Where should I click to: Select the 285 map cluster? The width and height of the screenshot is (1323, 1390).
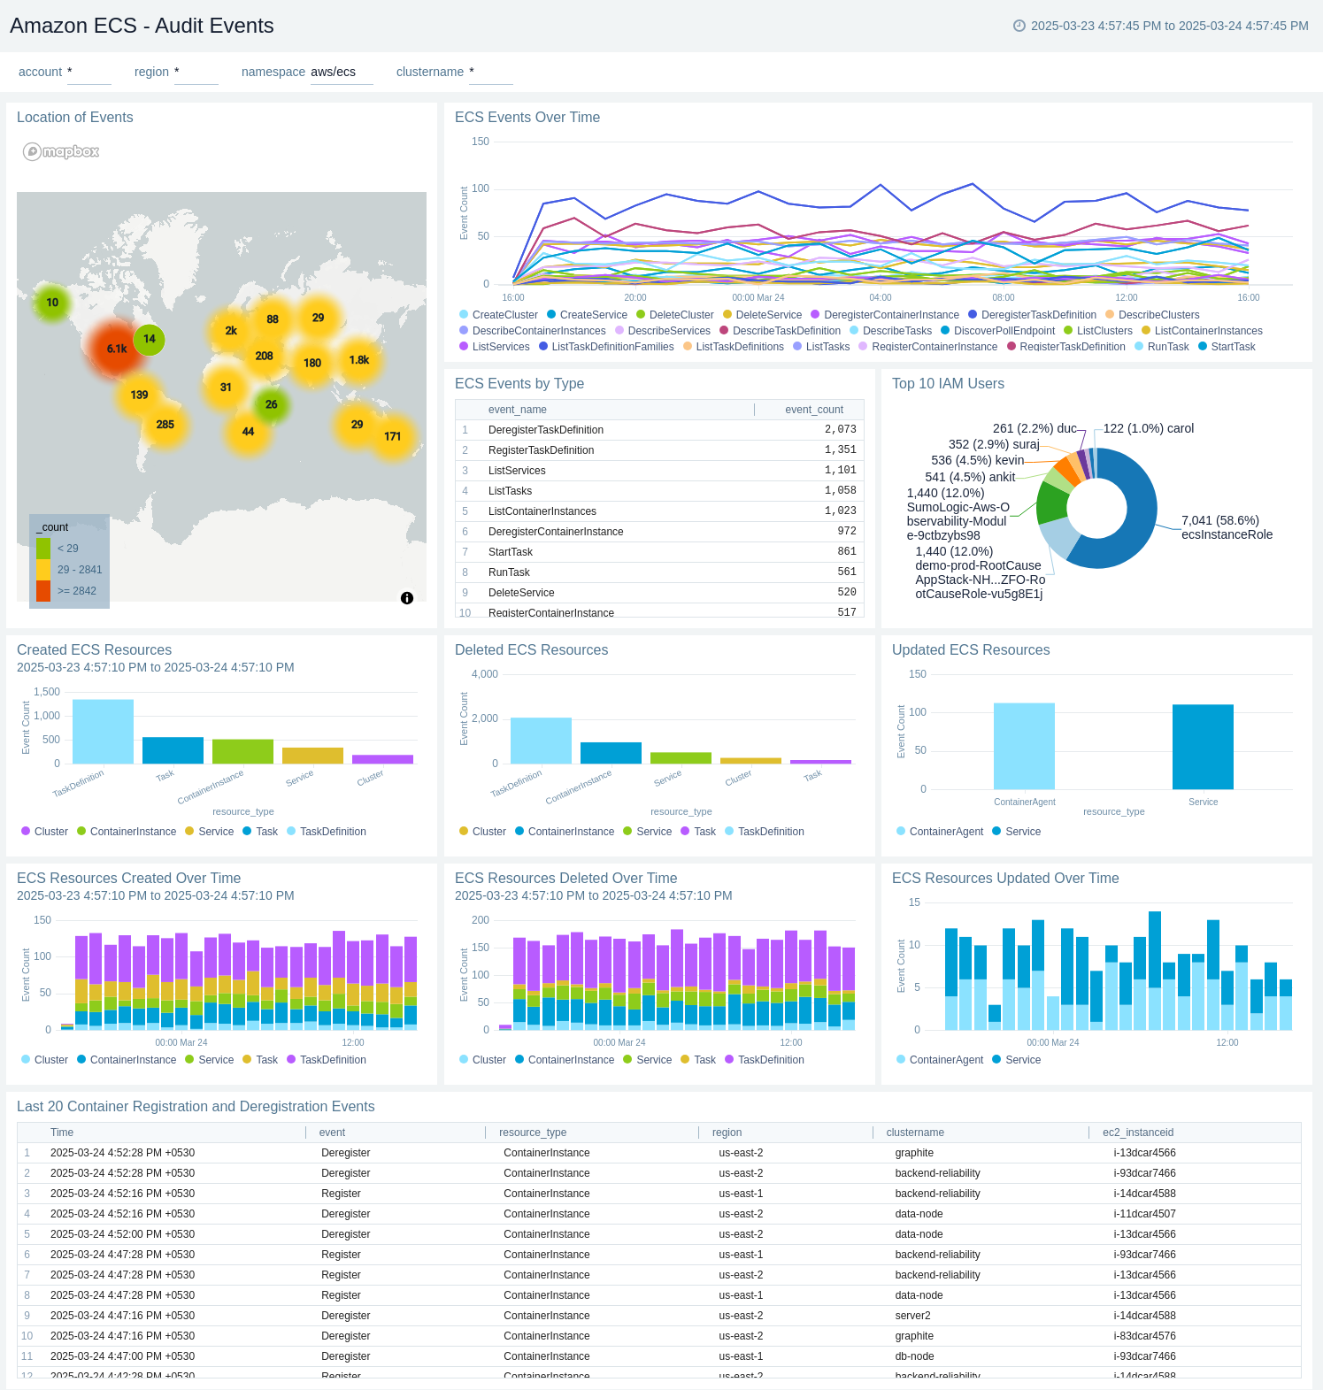[165, 425]
